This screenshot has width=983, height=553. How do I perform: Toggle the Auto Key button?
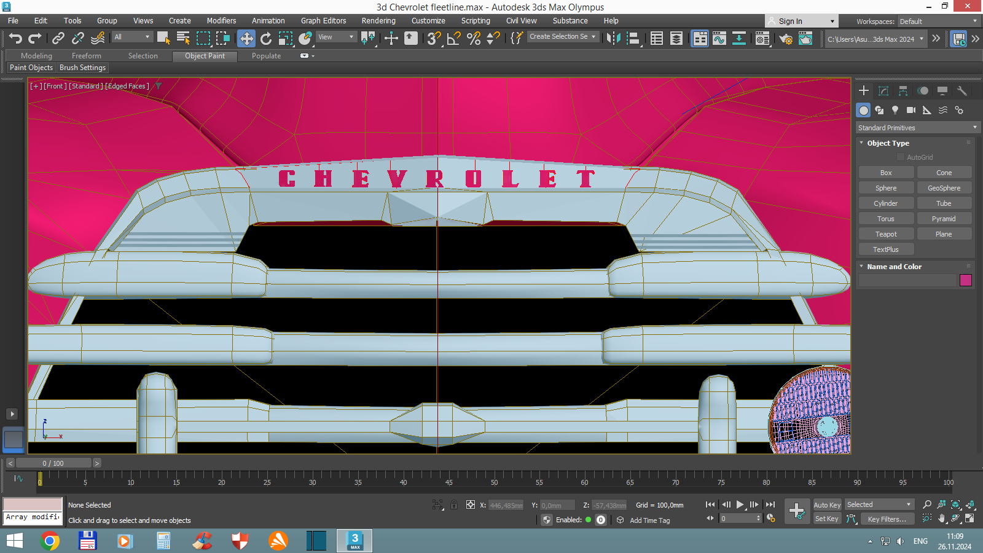[827, 505]
